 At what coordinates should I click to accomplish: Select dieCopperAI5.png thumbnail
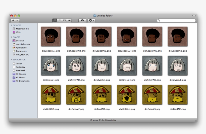[x=152, y=36]
